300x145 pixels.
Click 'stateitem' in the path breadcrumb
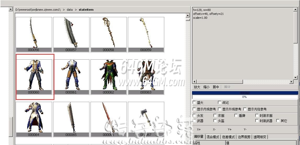coord(86,10)
